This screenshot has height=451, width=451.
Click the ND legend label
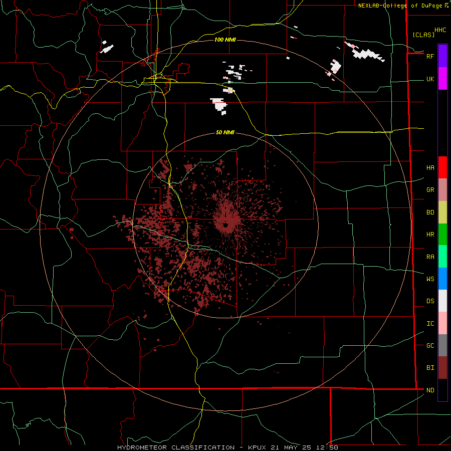(430, 390)
